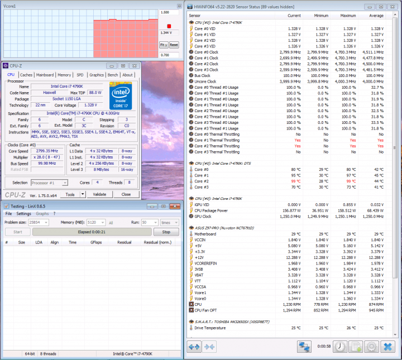Click the expand columns arrows icon in HWiNFO
402x360 pixels.
coord(194,347)
